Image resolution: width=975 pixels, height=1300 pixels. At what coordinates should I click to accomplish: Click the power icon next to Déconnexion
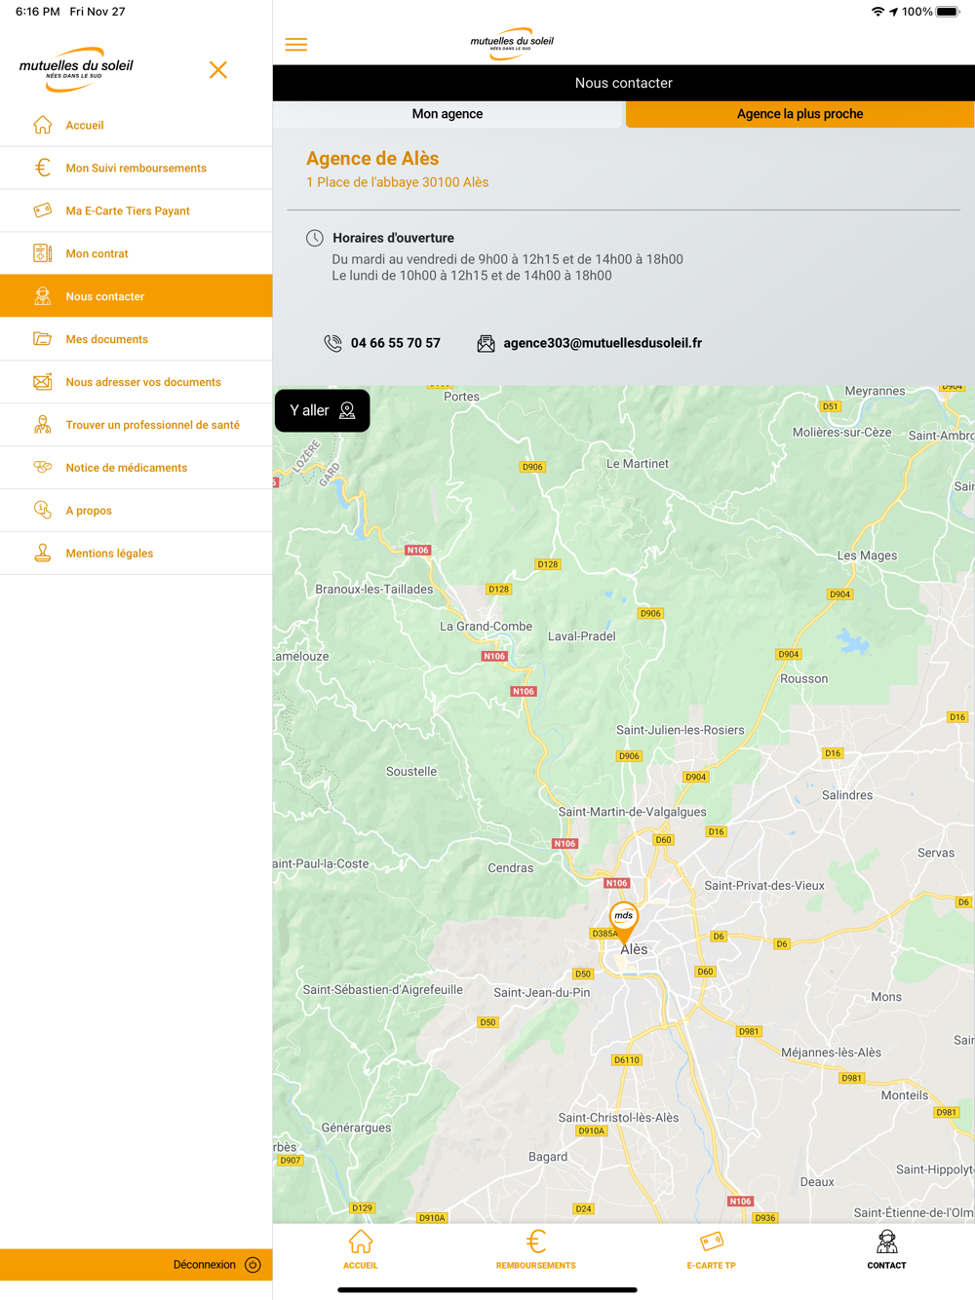tap(253, 1265)
